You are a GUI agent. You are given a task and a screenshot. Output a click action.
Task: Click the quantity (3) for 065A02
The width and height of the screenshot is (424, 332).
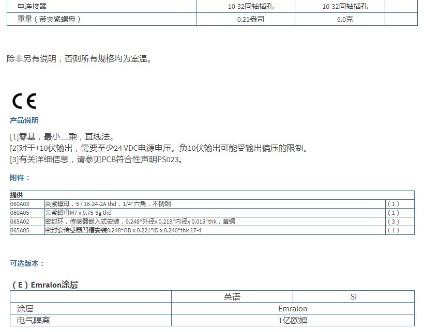393,221
